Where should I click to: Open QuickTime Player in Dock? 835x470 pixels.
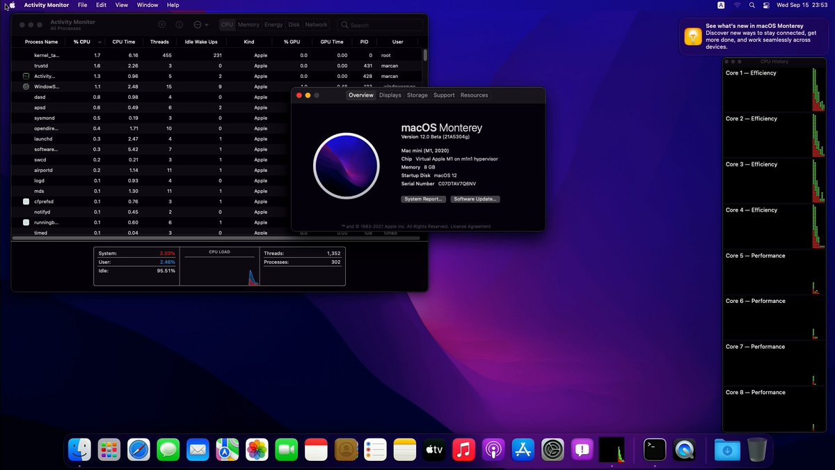click(x=685, y=450)
